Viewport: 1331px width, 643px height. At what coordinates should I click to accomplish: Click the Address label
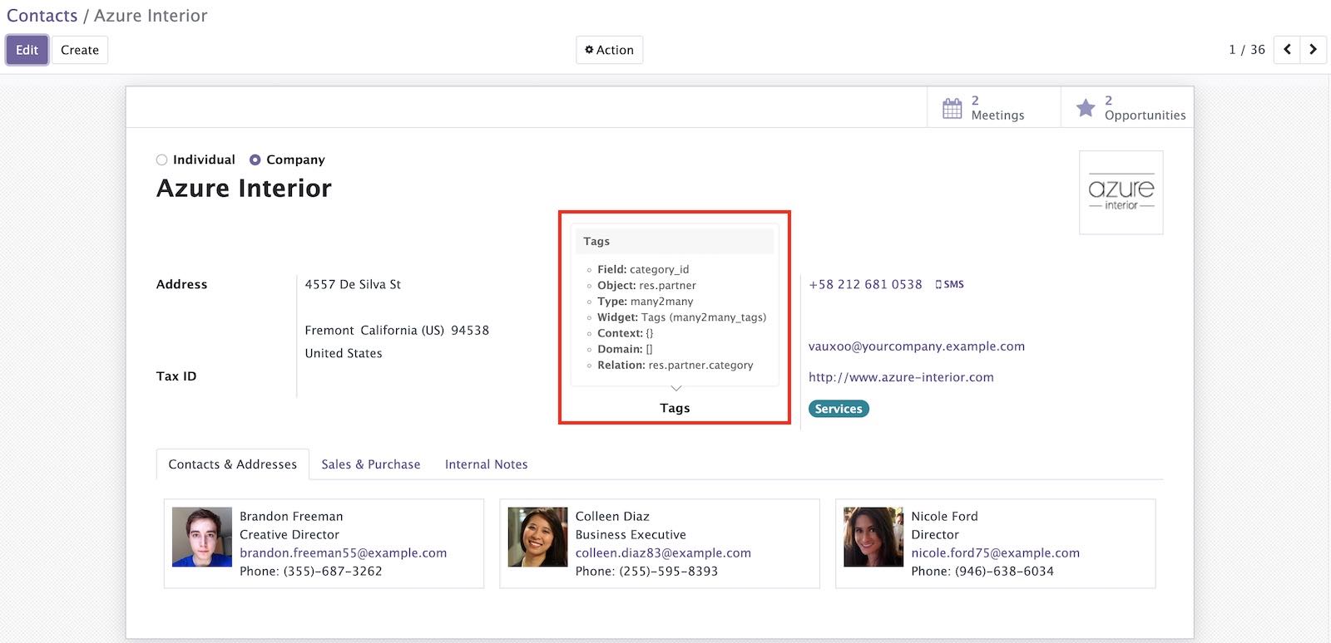click(x=181, y=284)
